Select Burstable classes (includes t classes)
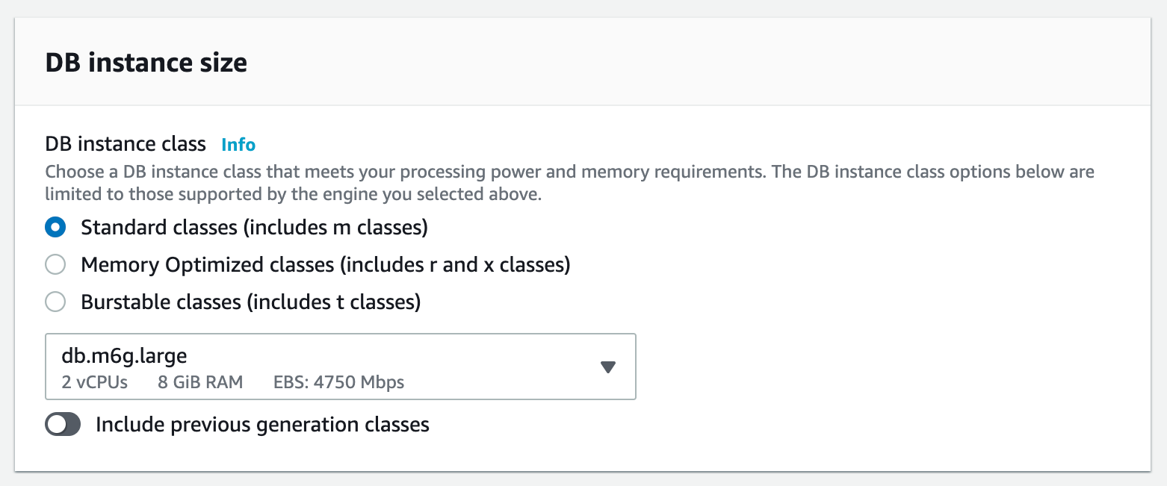 click(x=55, y=302)
